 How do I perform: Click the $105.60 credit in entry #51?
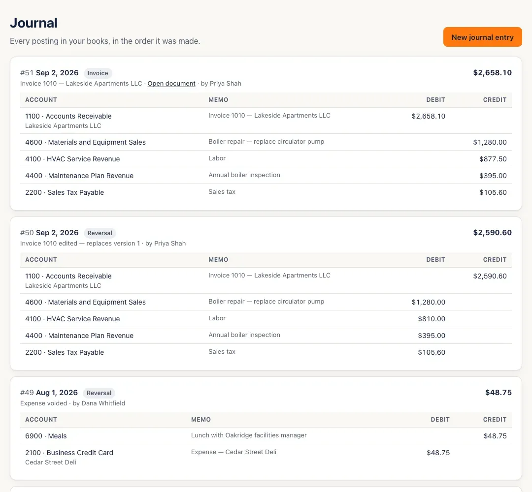pos(493,192)
